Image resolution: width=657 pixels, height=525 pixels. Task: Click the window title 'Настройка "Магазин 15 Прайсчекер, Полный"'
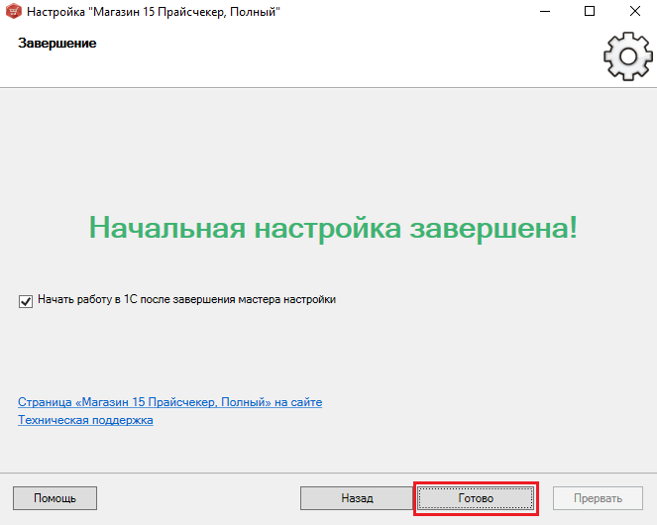pos(154,12)
